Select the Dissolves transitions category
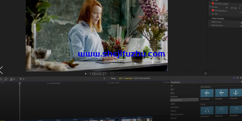This screenshot has width=242, height=121. (x=174, y=97)
